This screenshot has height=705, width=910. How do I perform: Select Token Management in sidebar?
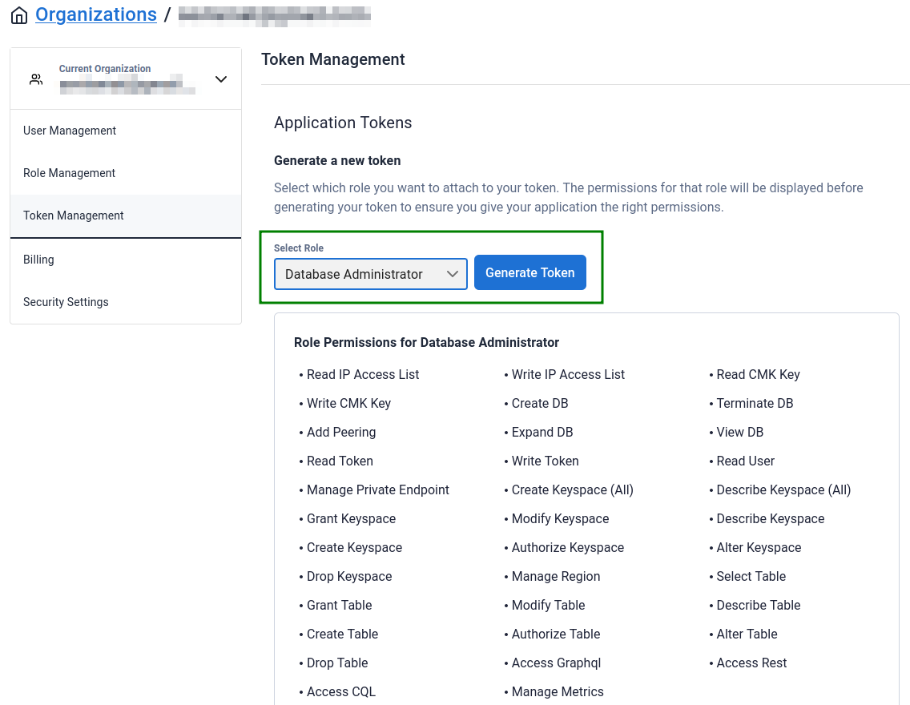point(125,216)
